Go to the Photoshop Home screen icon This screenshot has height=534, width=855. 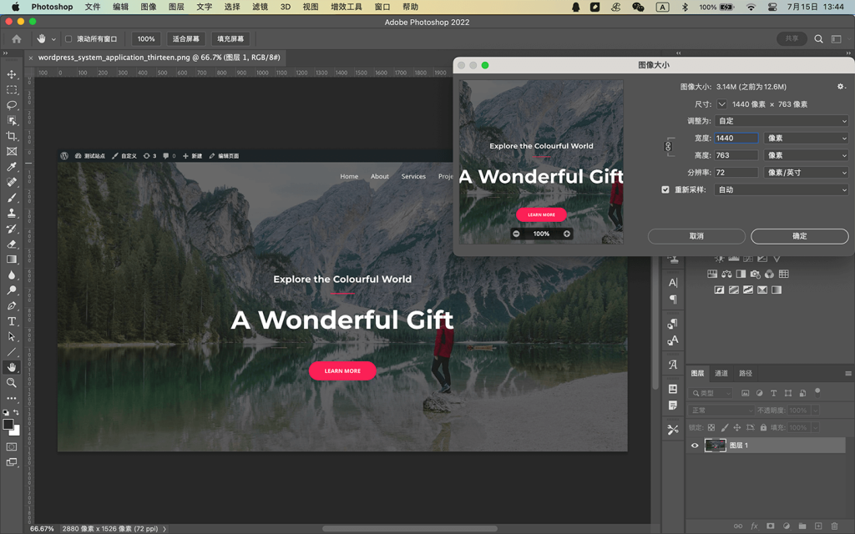17,38
